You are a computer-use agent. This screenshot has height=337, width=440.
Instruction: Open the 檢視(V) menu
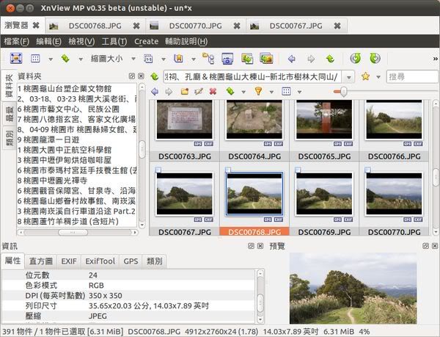click(81, 42)
